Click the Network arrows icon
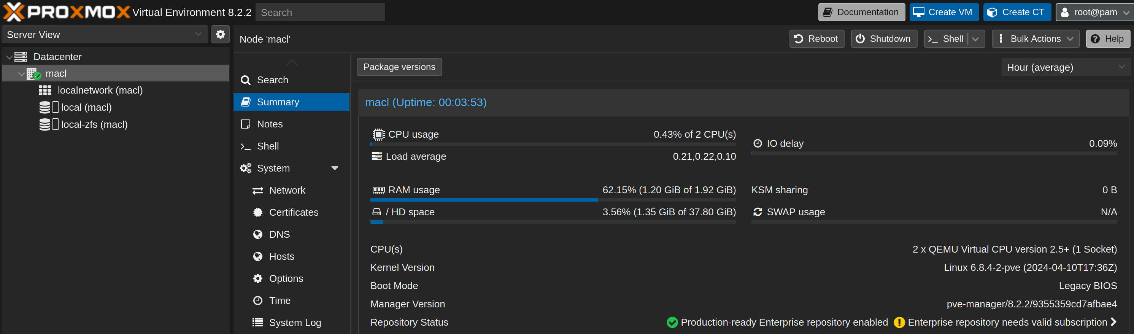 257,190
